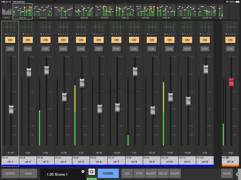
Task: Select the CH97-108 bank in overview
Action: [187, 11]
